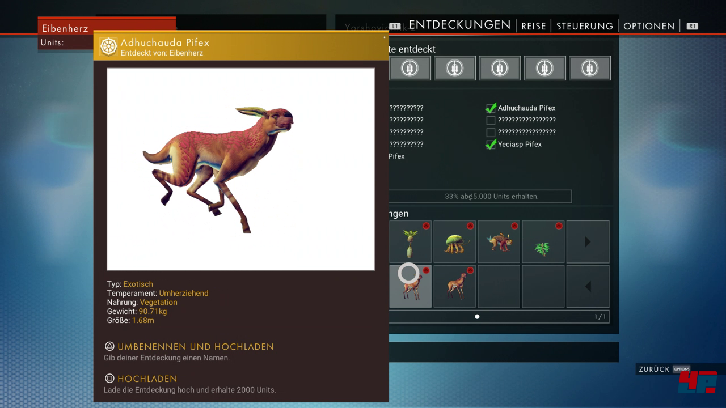Go to next discoveries with right arrow
The image size is (726, 408).
(588, 242)
